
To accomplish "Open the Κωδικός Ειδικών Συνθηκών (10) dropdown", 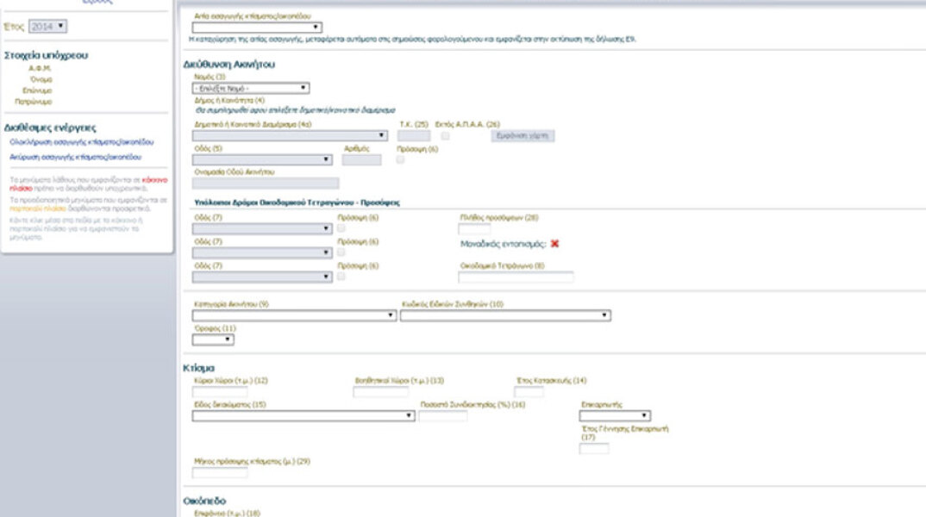I will point(505,316).
